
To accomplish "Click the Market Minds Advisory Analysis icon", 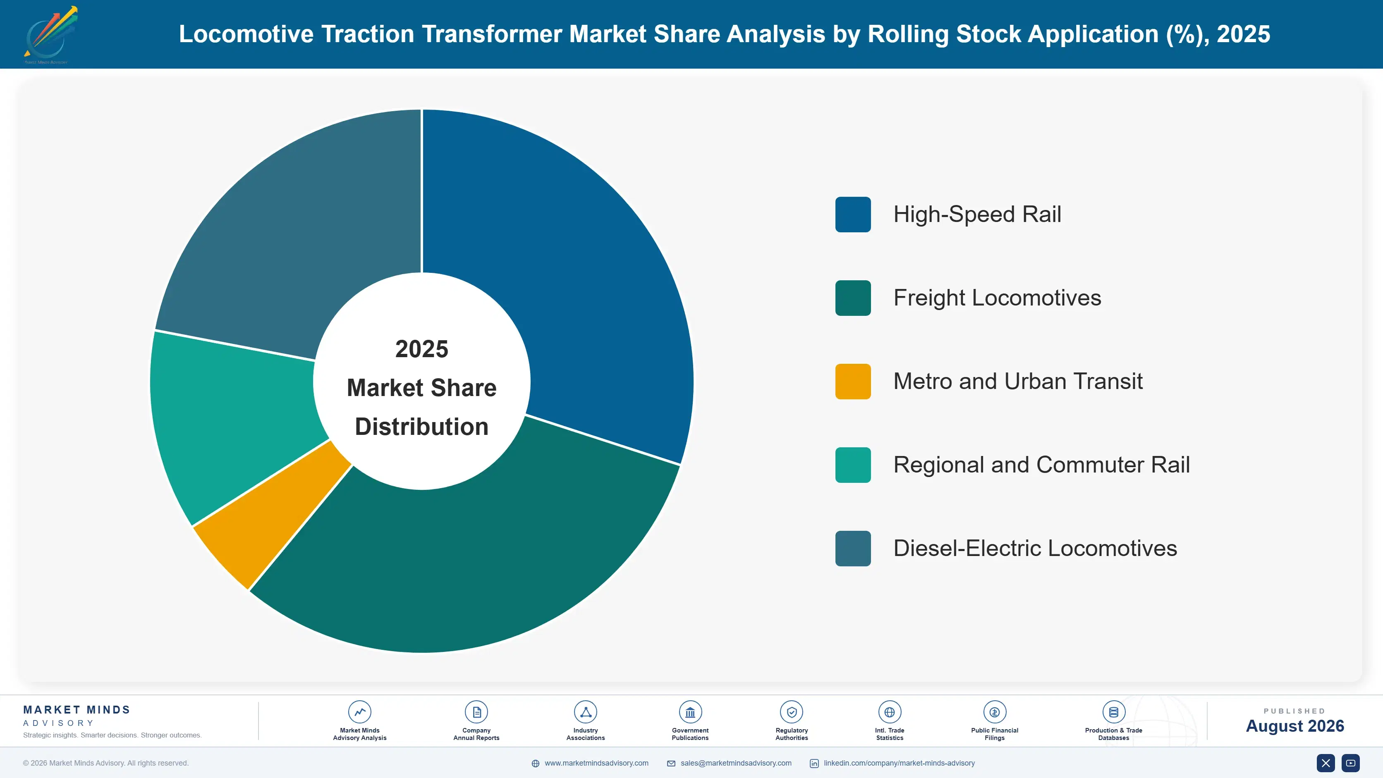I will click(360, 712).
